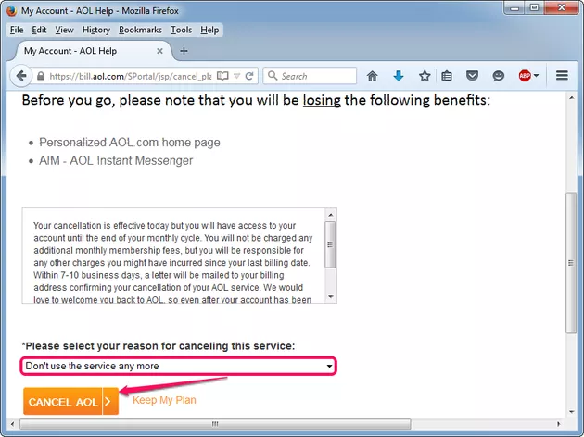Click the page vertical scrollbar thumb
Screen dimensions: 584x437
(571, 263)
